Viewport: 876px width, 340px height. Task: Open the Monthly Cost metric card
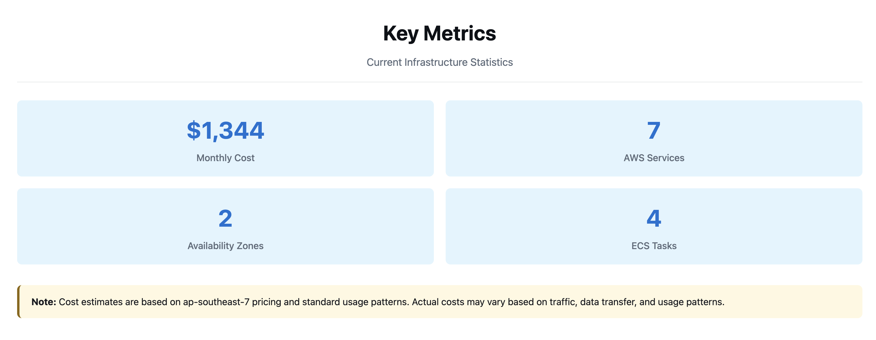(x=225, y=138)
